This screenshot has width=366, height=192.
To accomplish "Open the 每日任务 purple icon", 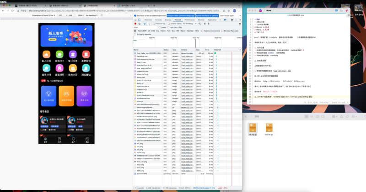I will [x=73, y=54].
